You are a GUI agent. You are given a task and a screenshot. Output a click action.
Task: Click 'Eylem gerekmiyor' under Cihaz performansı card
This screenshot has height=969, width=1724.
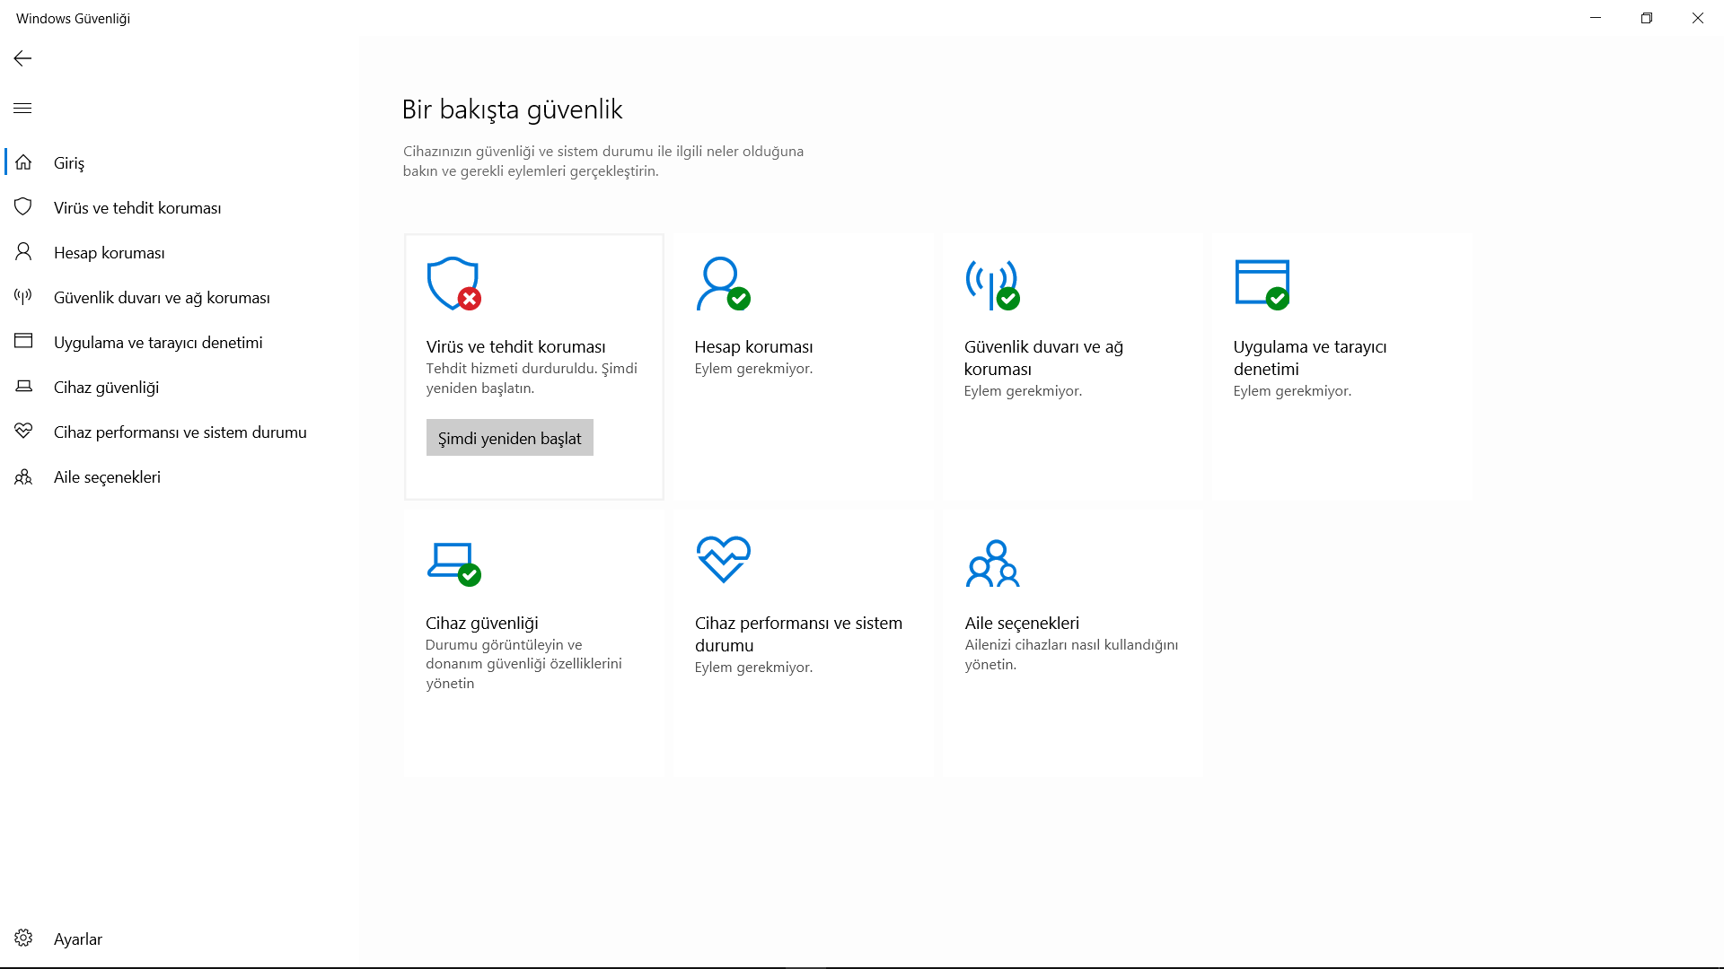coord(753,667)
